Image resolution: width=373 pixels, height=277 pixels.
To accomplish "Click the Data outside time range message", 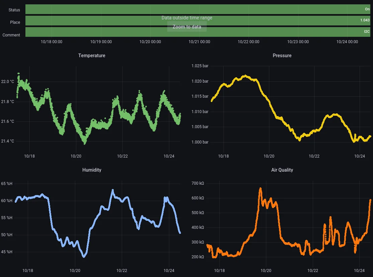I will 187,18.
